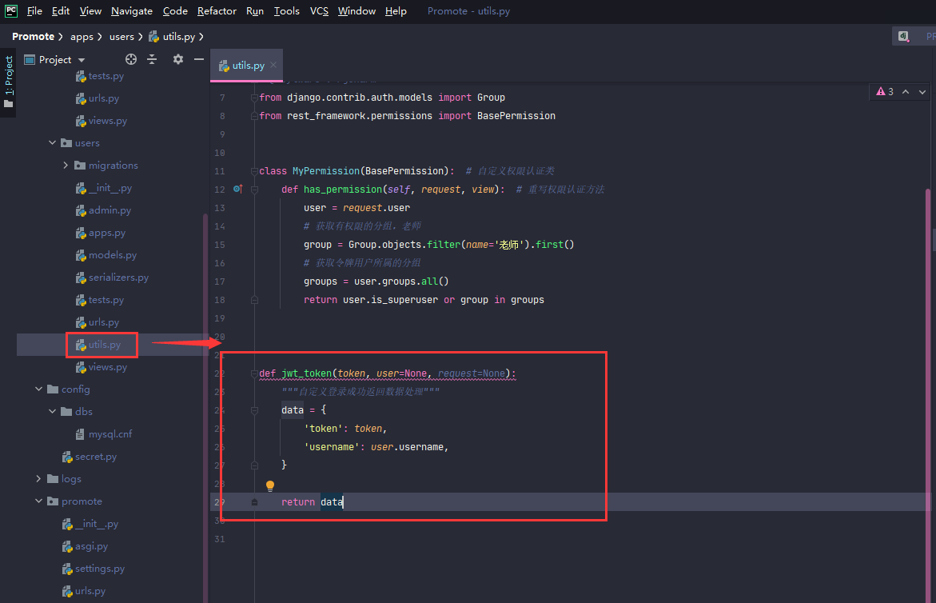Select settings.py in the project tree

point(100,569)
